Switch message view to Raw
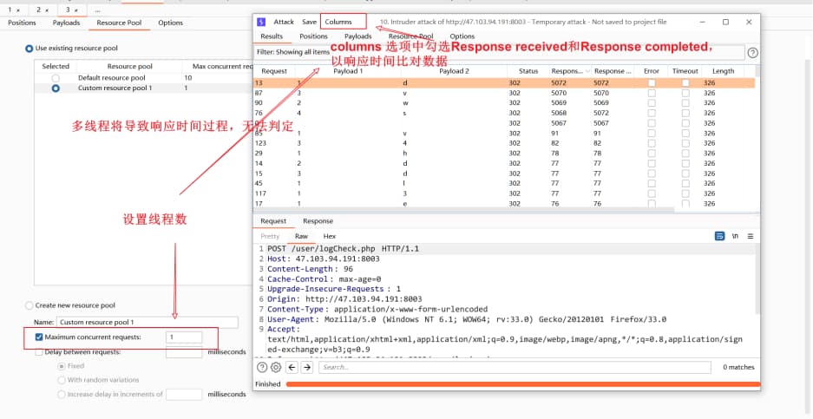 (301, 236)
